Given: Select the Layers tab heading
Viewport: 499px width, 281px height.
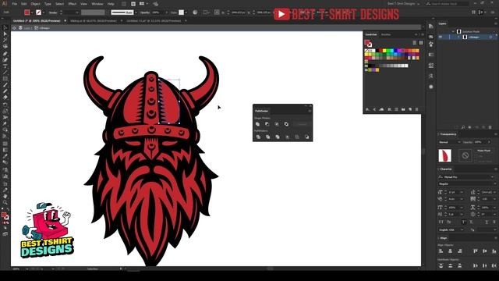Looking at the screenshot, I should click(442, 23).
